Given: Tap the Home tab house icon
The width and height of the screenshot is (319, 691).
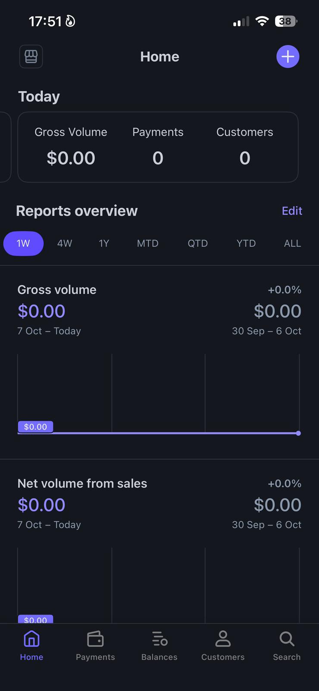Looking at the screenshot, I should coord(31,639).
